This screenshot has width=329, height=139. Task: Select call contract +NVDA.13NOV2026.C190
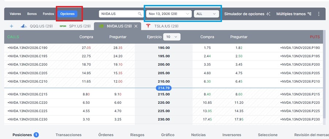pos(27,48)
